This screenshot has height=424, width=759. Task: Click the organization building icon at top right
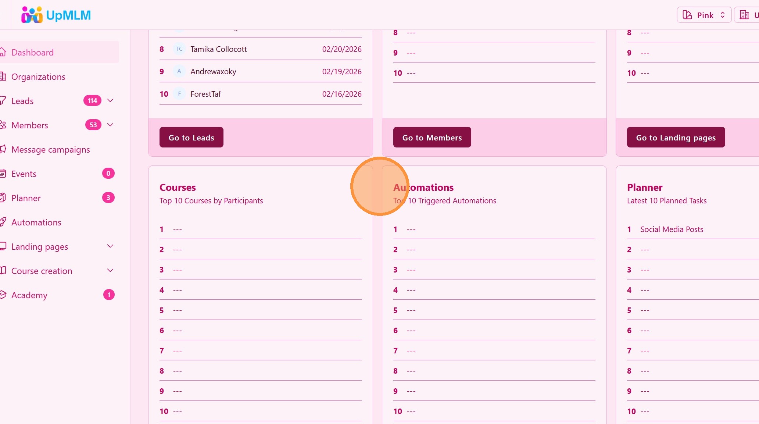click(744, 15)
